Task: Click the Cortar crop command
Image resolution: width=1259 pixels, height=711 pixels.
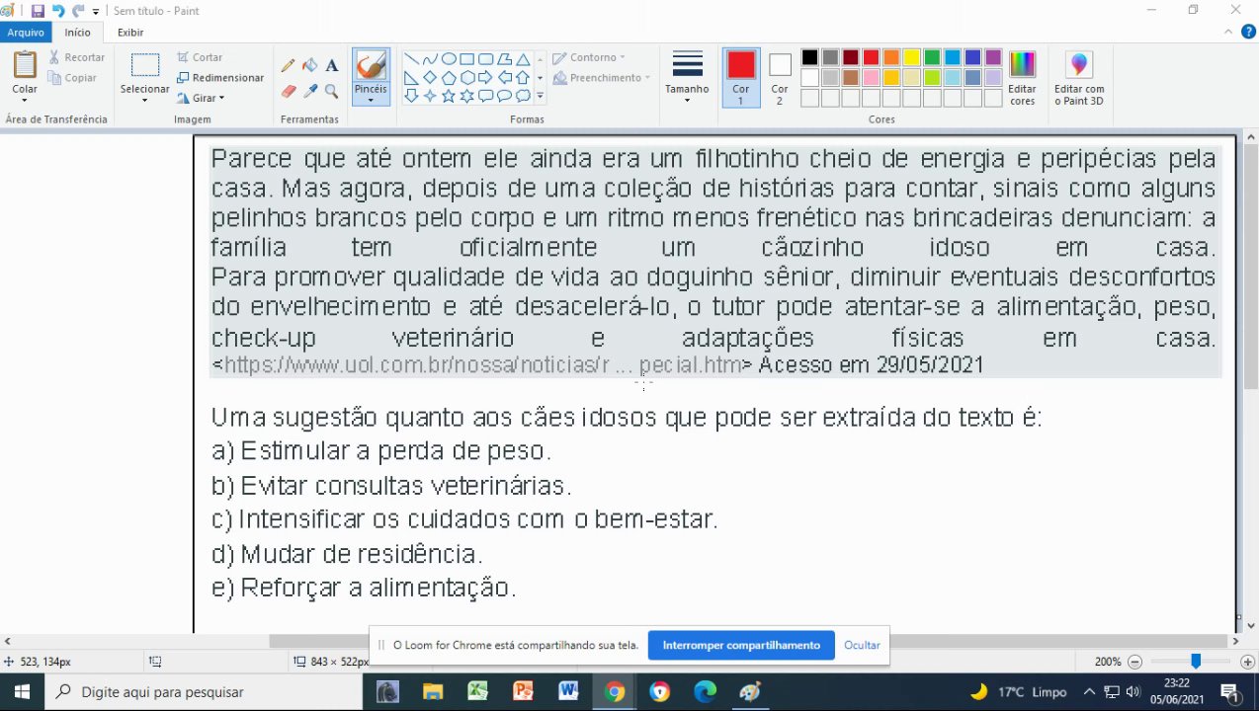Action: coord(200,57)
